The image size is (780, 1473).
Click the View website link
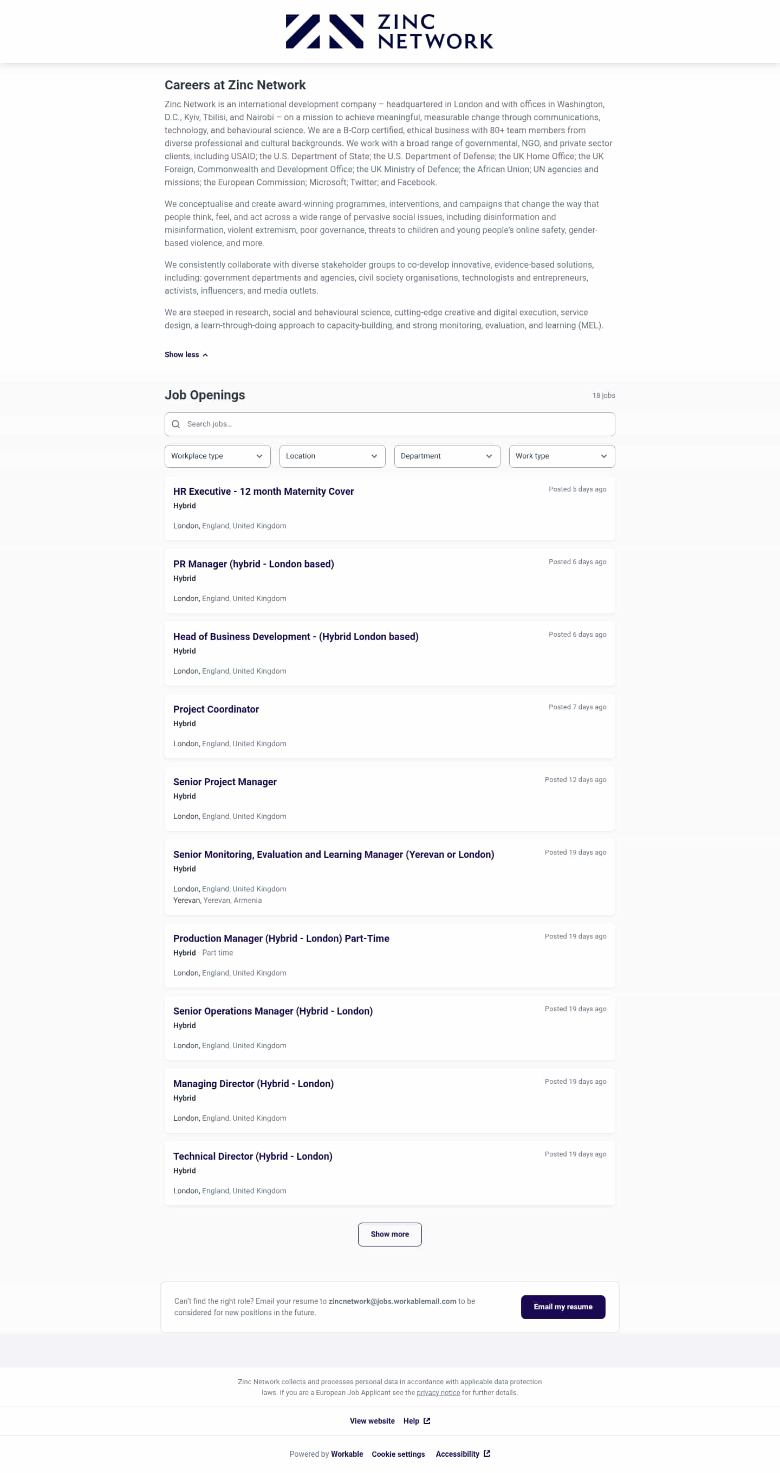pyautogui.click(x=372, y=1421)
